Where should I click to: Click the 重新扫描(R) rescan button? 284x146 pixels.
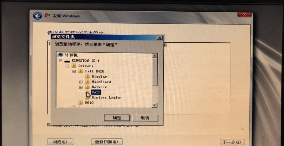coord(107,142)
